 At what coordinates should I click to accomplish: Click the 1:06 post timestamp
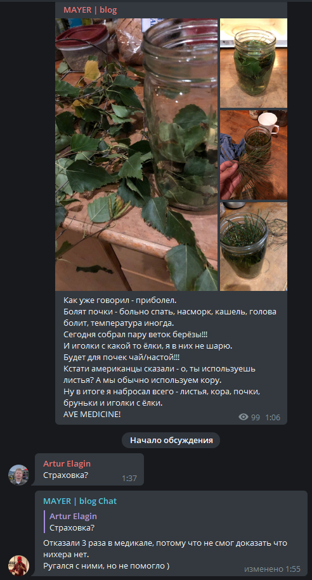273,417
